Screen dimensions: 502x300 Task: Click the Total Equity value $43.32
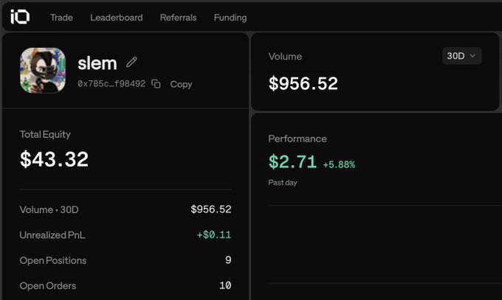point(54,159)
